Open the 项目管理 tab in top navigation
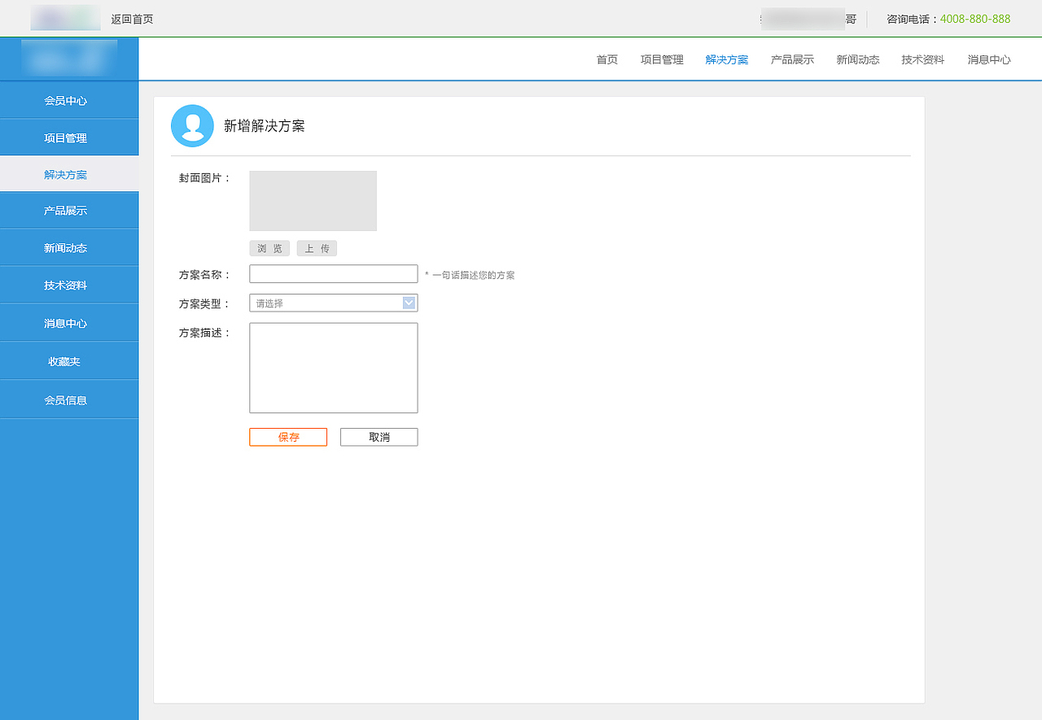 pos(661,59)
